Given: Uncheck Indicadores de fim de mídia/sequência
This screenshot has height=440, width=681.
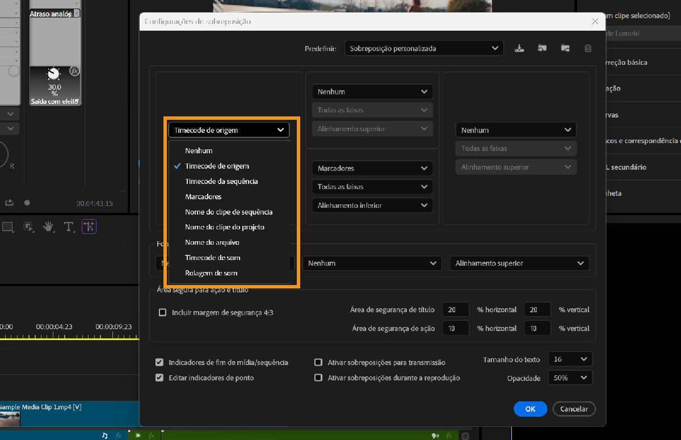Looking at the screenshot, I should pyautogui.click(x=159, y=362).
